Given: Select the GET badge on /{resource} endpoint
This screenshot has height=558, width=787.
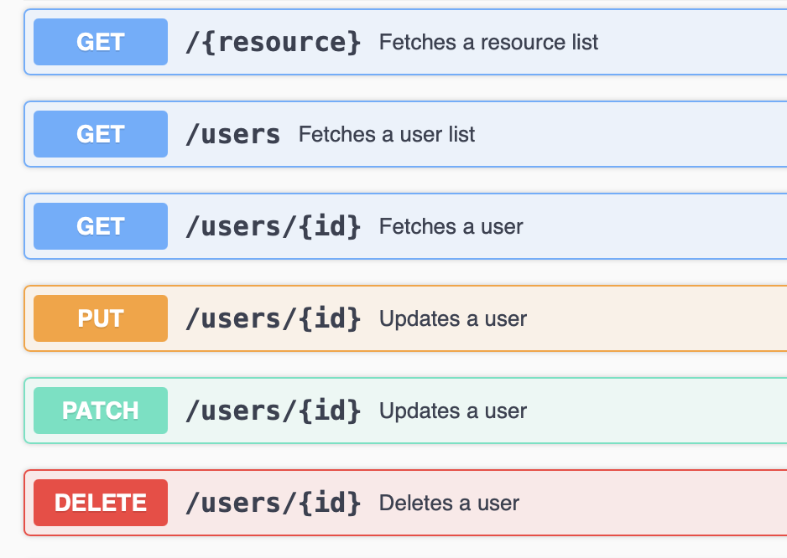Looking at the screenshot, I should click(x=100, y=41).
